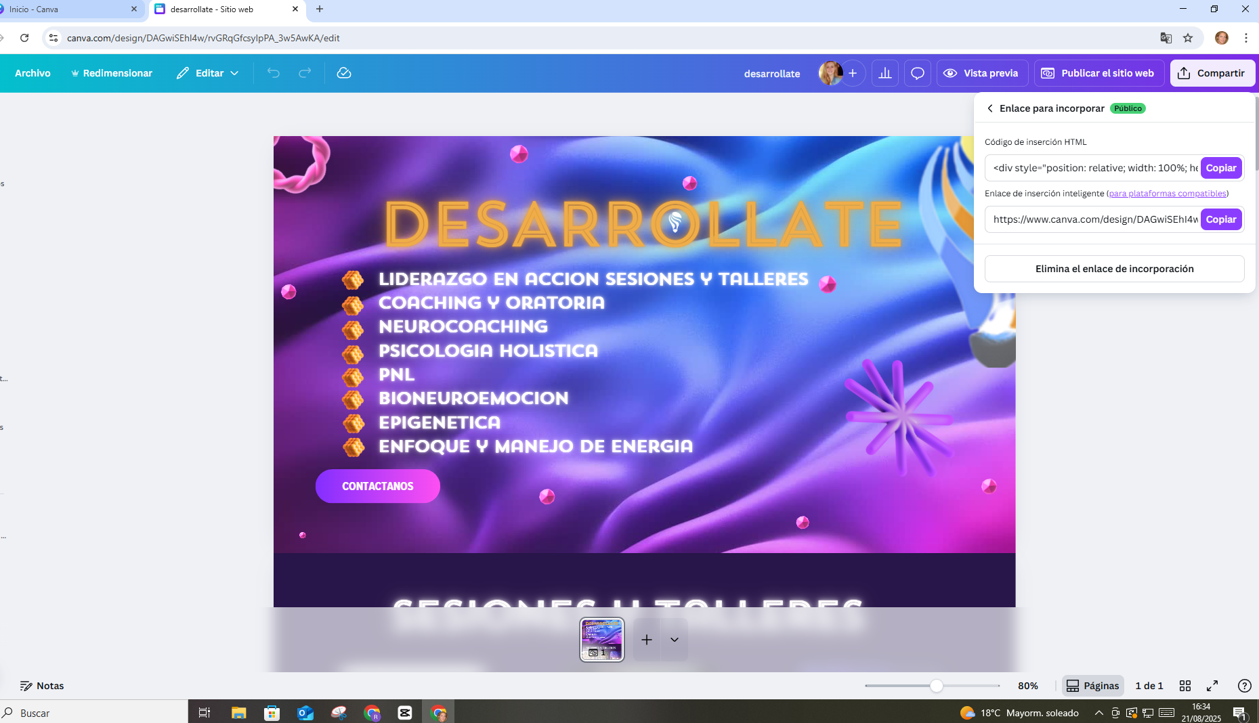
Task: Open the analytics chart icon
Action: (x=885, y=73)
